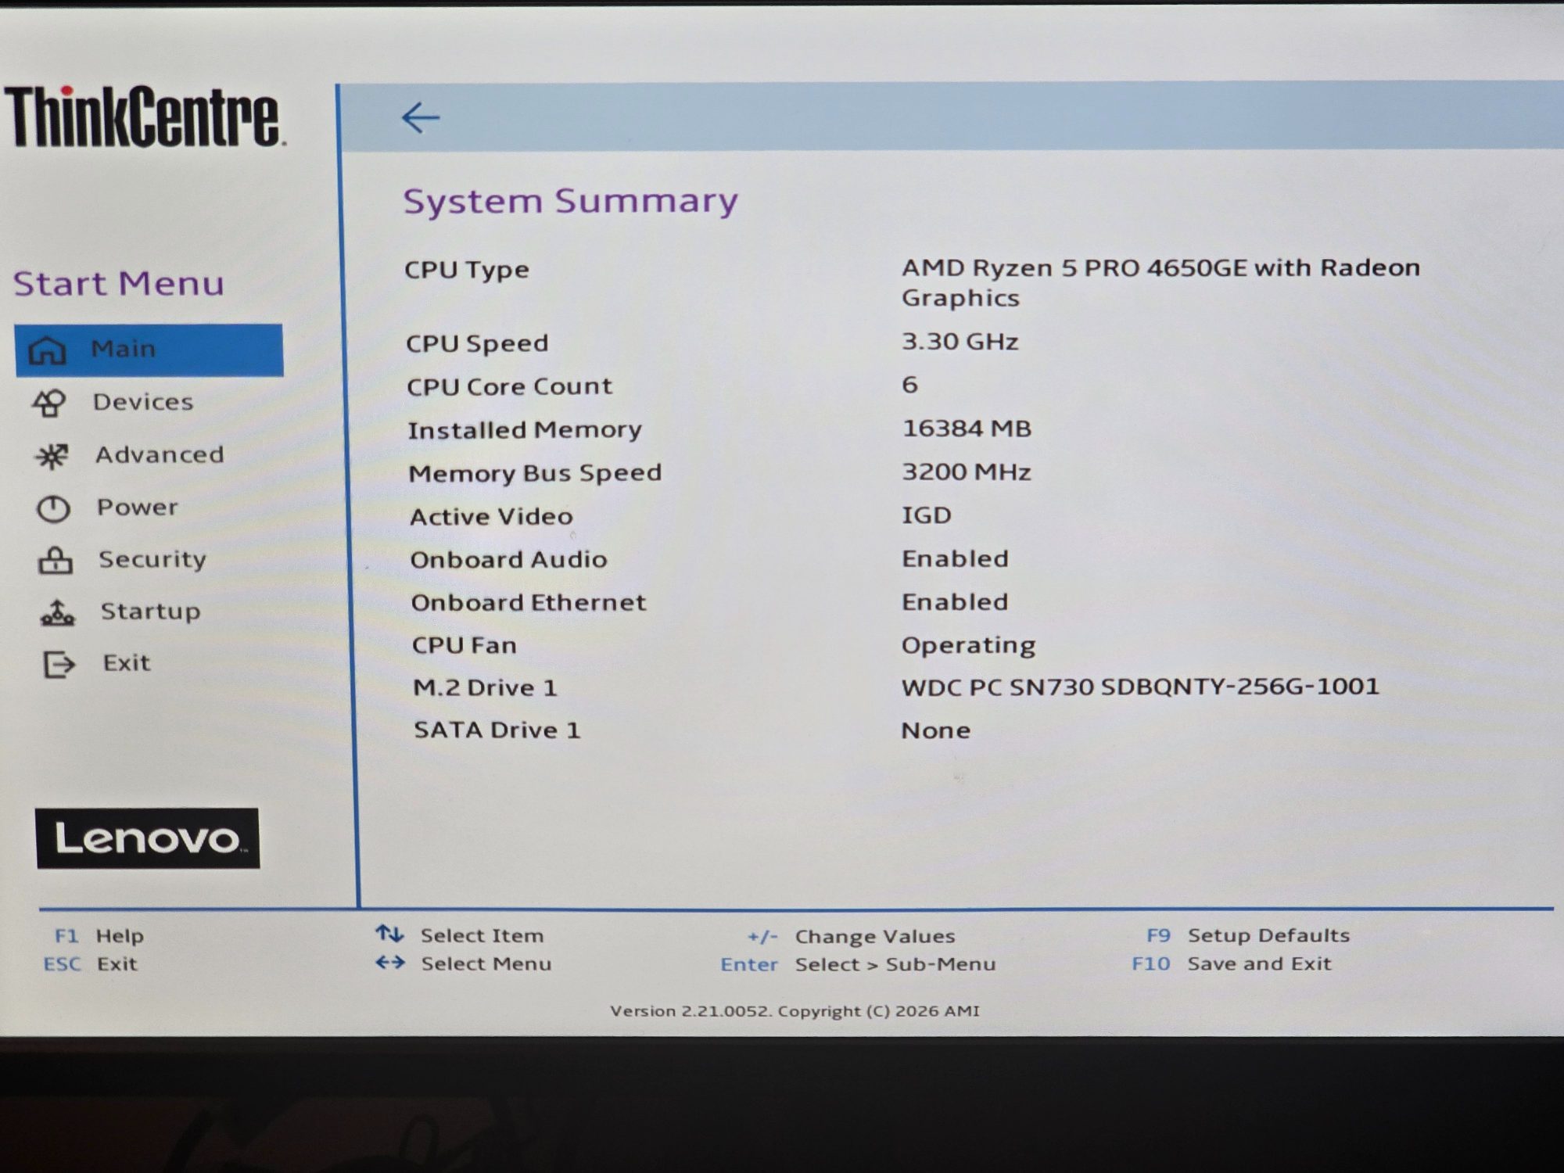This screenshot has height=1173, width=1564.
Task: Click the 3200 MHz value
Action: point(967,472)
